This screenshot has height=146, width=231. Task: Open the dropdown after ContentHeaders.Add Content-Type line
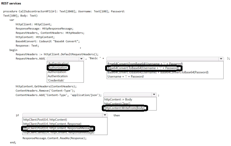130,95
